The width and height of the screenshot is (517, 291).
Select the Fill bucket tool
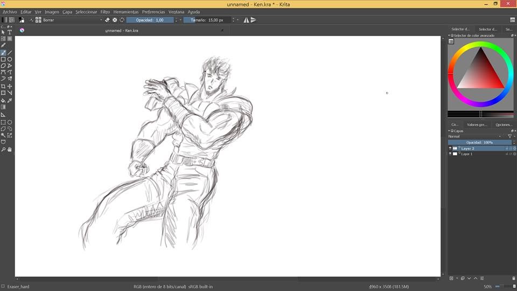3,101
